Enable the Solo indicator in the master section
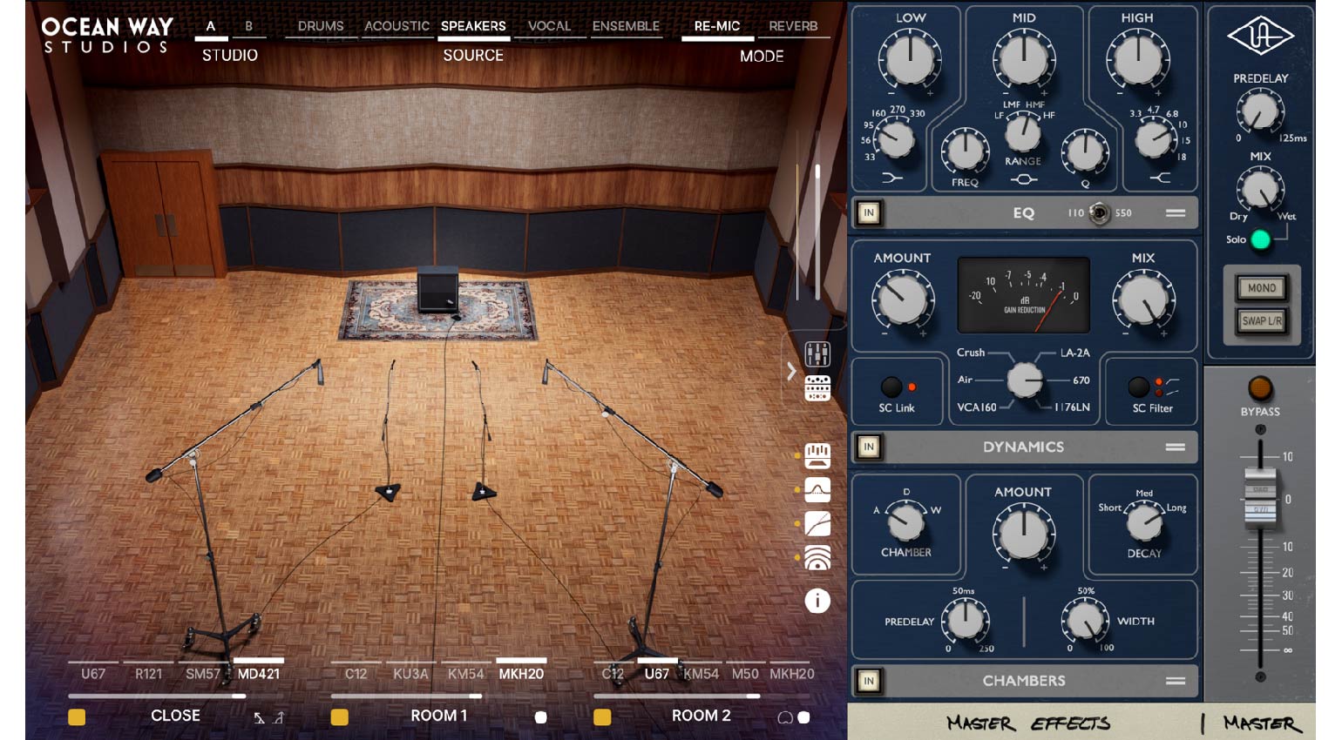 1260,241
